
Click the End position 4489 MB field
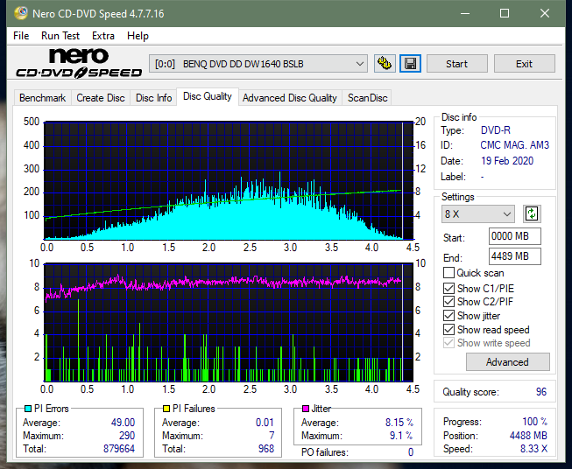point(514,256)
